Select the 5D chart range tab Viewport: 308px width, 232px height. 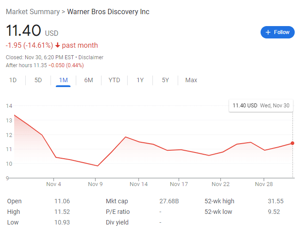click(38, 80)
